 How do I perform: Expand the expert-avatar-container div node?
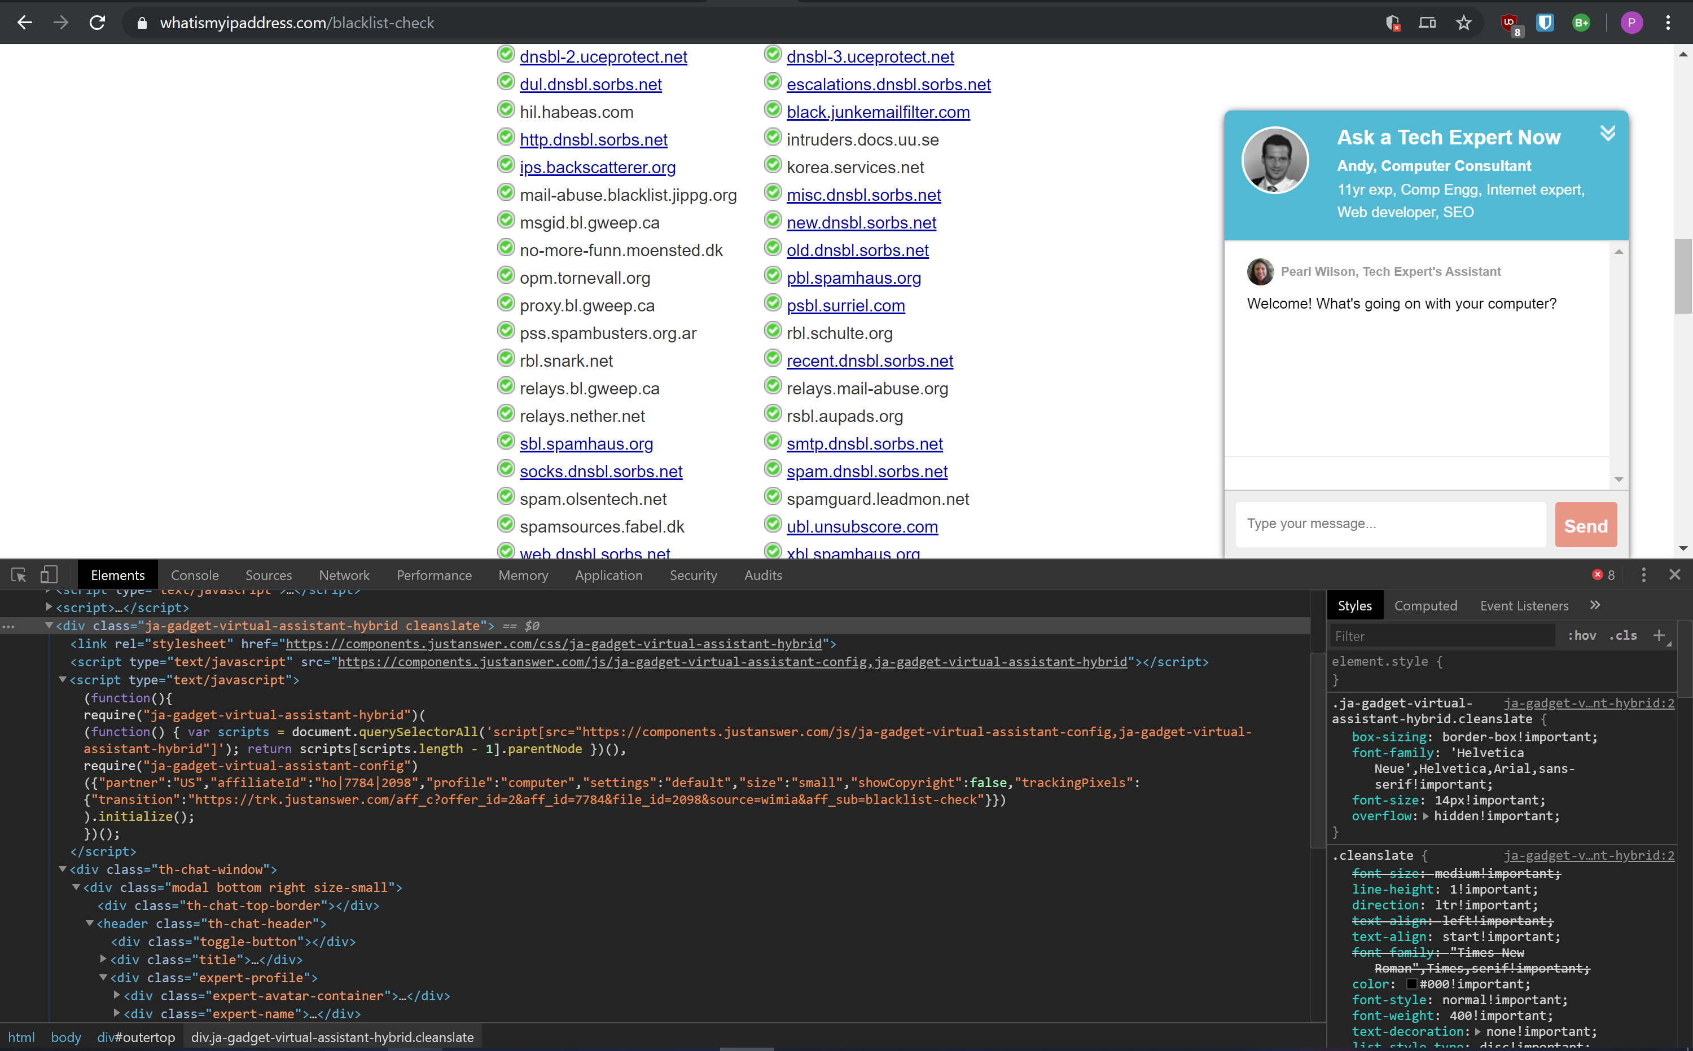(117, 995)
